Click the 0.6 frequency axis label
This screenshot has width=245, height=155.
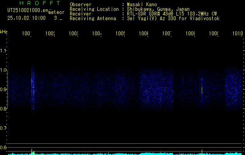click(x=3, y=147)
